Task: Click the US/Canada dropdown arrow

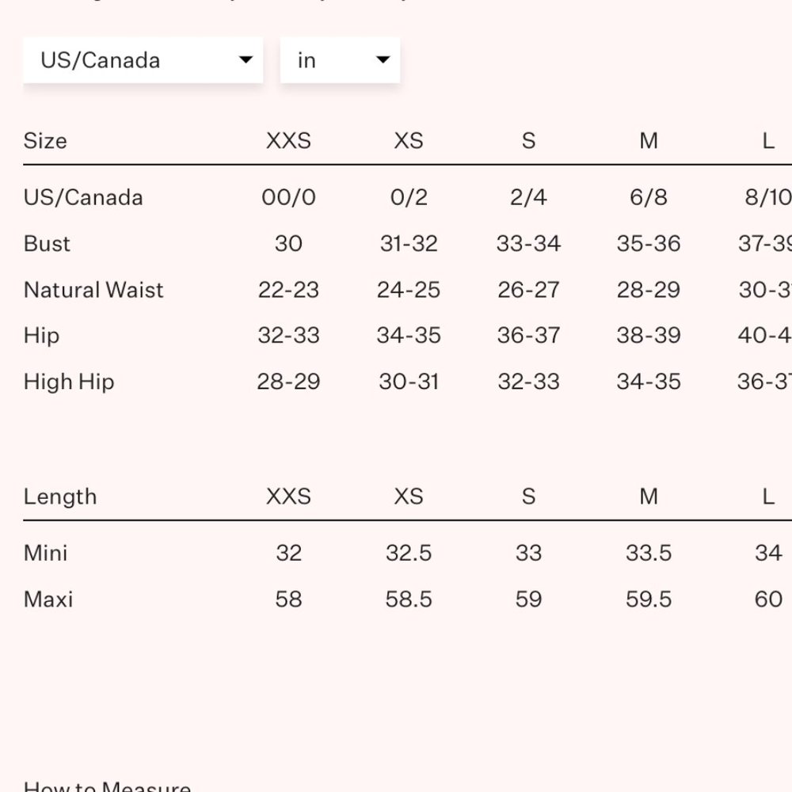Action: click(246, 59)
